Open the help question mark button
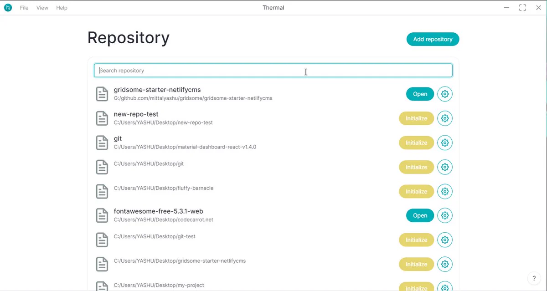 [534, 279]
